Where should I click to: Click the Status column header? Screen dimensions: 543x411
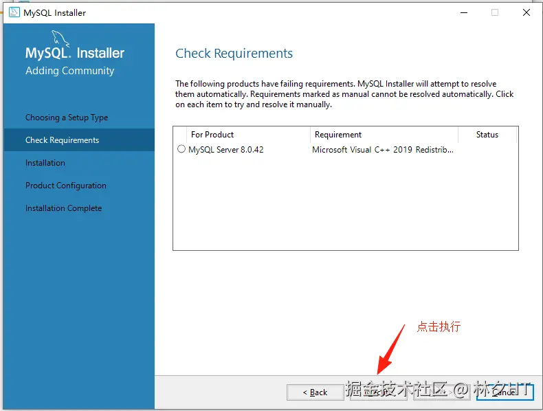pyautogui.click(x=487, y=135)
